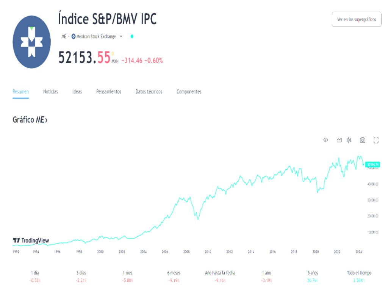This screenshot has height=303, width=388.
Task: Select the 1 día time range
Action: coord(35,276)
